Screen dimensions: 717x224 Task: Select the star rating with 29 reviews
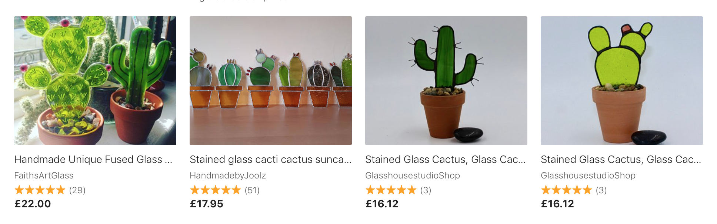click(40, 190)
